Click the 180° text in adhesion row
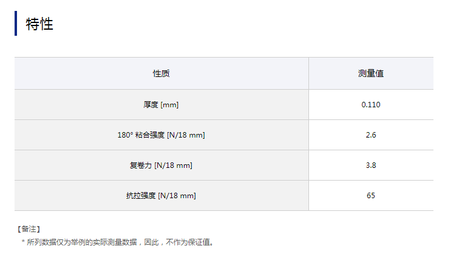 125,135
